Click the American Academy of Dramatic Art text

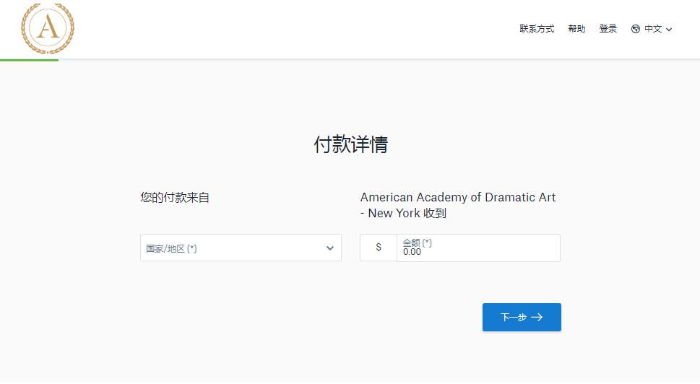click(x=457, y=197)
